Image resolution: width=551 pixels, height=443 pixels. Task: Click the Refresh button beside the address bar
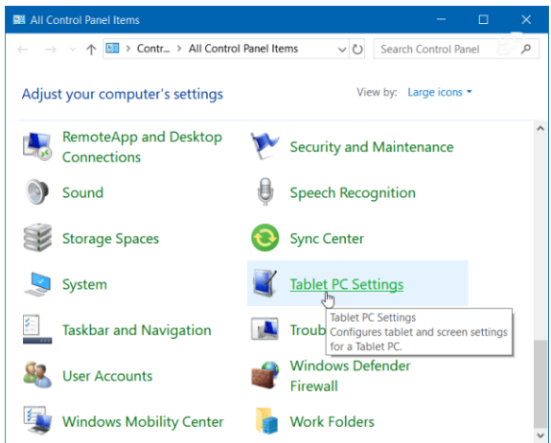(x=357, y=49)
